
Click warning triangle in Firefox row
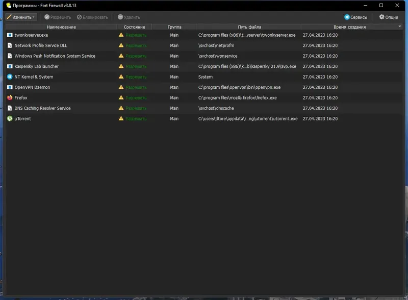click(121, 97)
